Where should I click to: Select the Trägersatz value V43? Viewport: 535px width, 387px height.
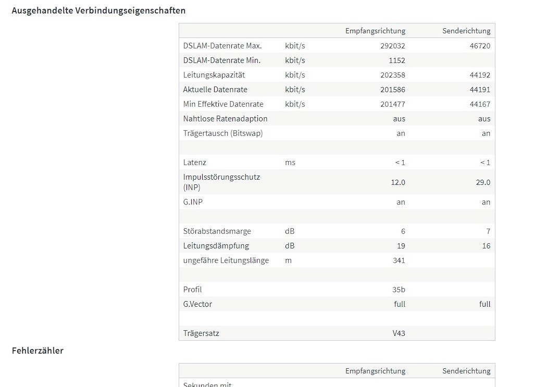(399, 333)
